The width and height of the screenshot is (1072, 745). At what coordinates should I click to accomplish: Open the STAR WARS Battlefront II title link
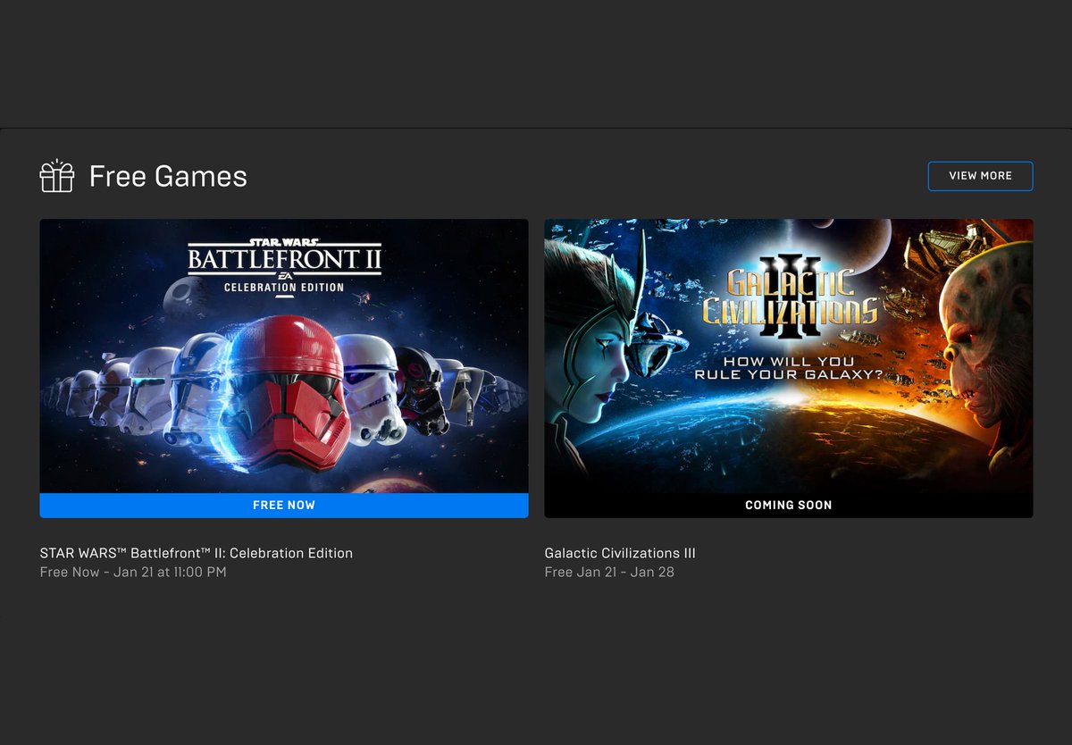[197, 553]
